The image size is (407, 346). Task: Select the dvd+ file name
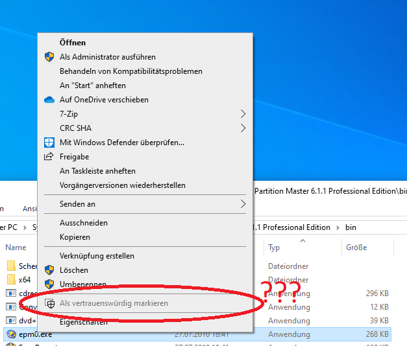pos(27,321)
